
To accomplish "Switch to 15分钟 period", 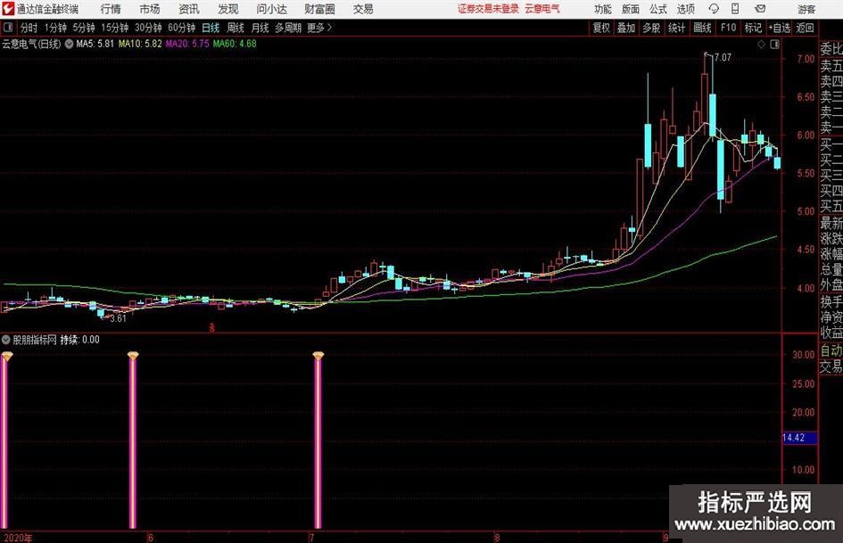I will [114, 28].
